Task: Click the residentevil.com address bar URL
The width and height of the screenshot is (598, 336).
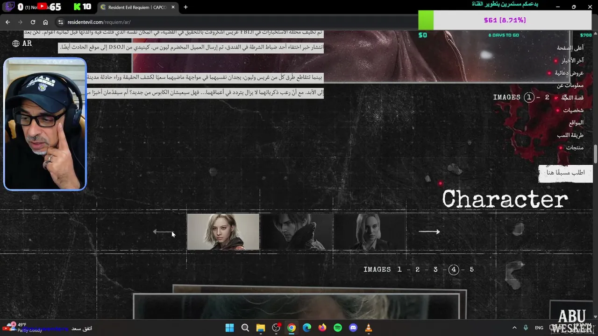Action: [99, 22]
